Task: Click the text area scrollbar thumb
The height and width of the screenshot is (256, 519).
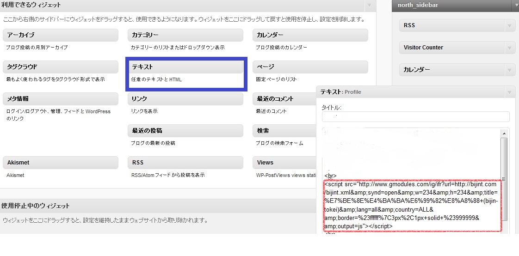Action: [x=504, y=179]
